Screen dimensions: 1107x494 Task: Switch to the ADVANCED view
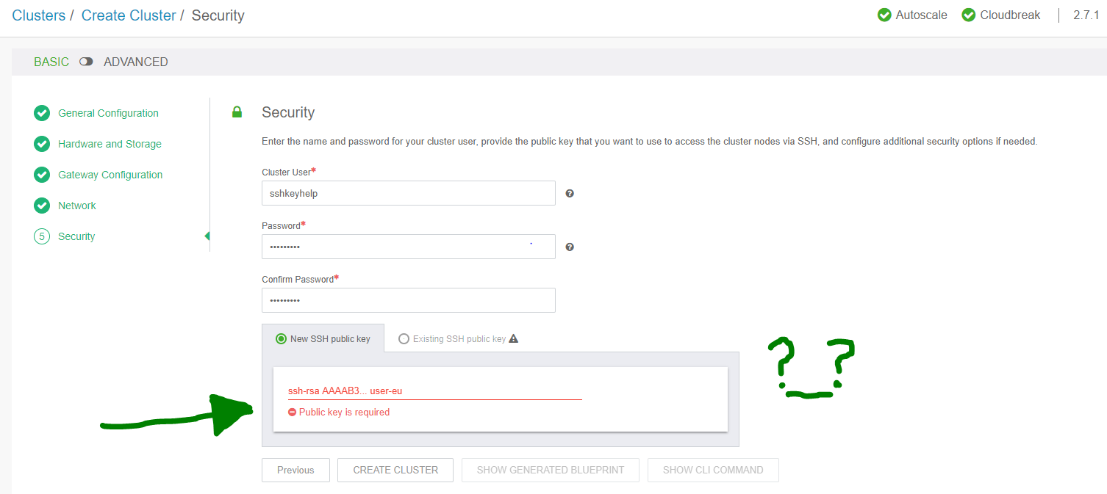pyautogui.click(x=135, y=62)
